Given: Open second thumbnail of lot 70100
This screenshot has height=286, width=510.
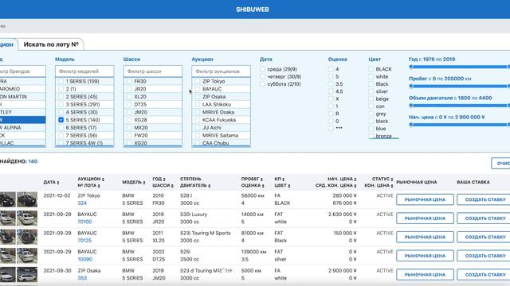Looking at the screenshot, I should (x=27, y=218).
